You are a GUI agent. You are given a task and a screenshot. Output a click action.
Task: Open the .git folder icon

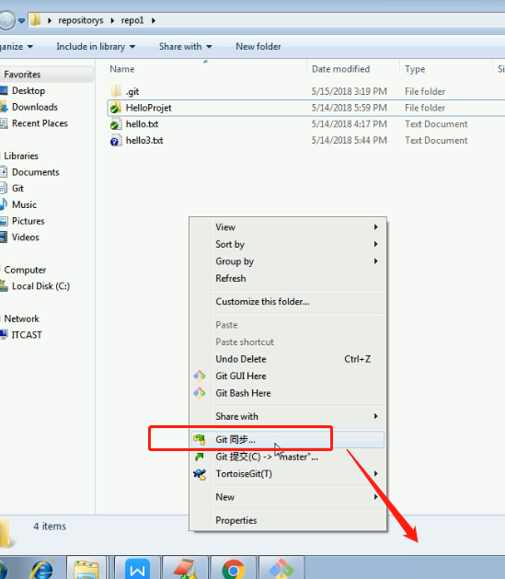[x=116, y=91]
